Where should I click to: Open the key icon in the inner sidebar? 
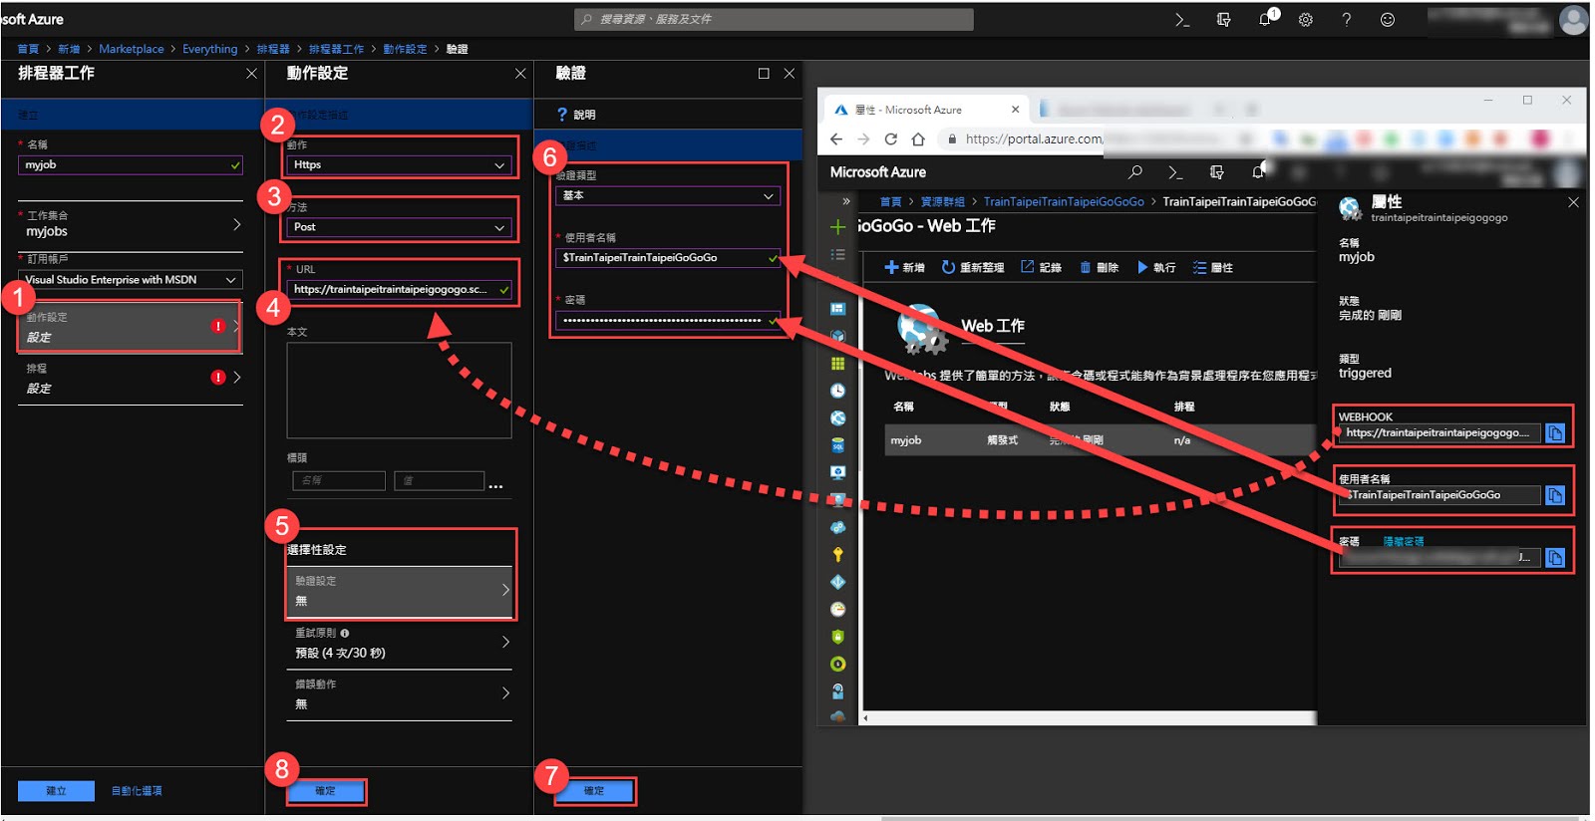[x=837, y=554]
